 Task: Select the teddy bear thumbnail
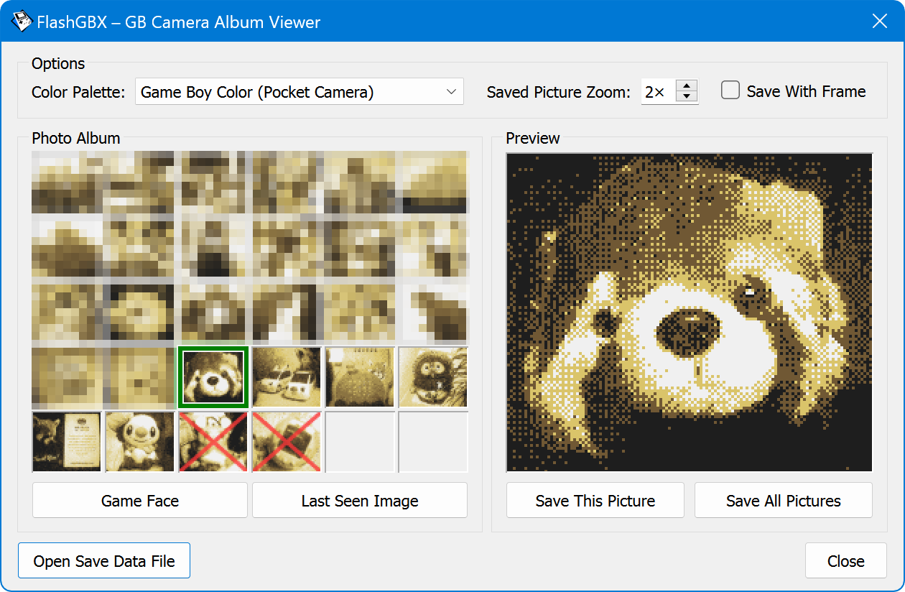coord(213,376)
